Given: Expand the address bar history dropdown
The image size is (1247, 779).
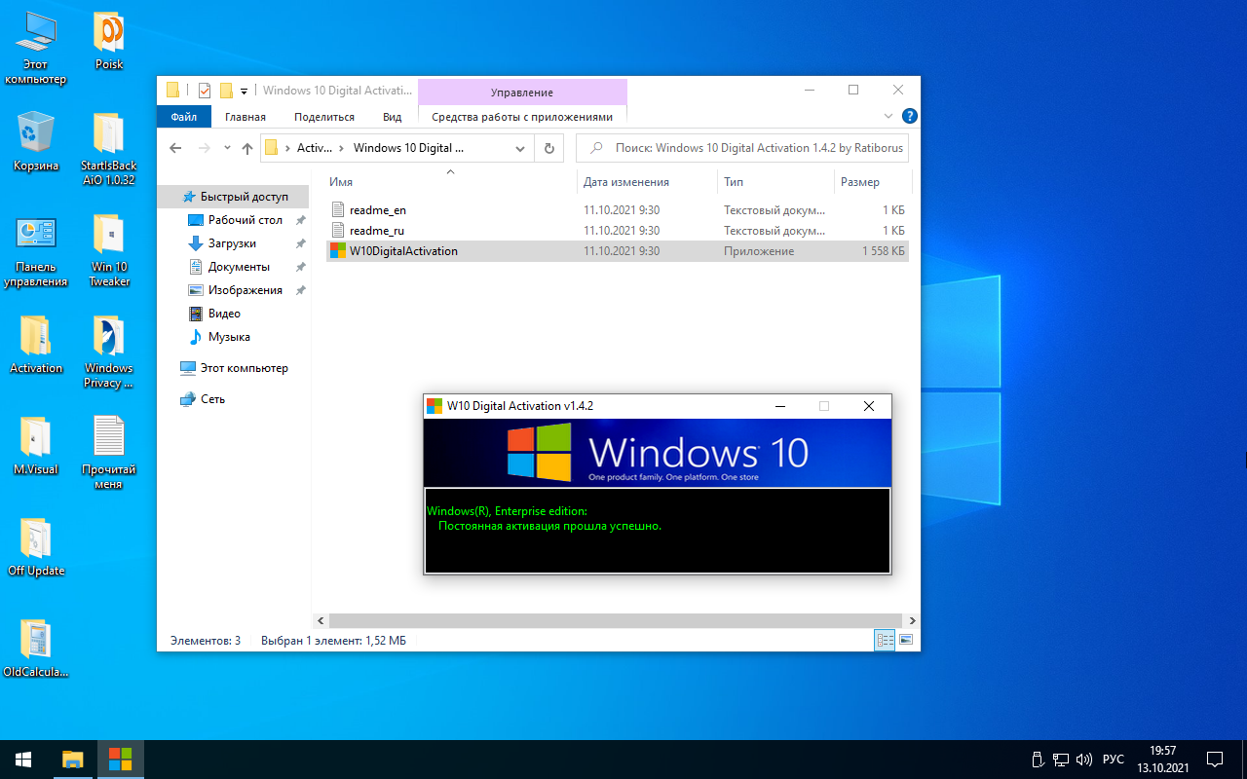Looking at the screenshot, I should click(521, 148).
